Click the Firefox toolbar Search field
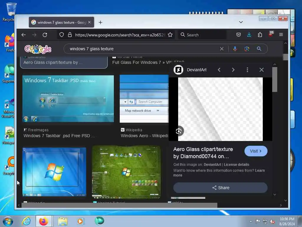 202,35
